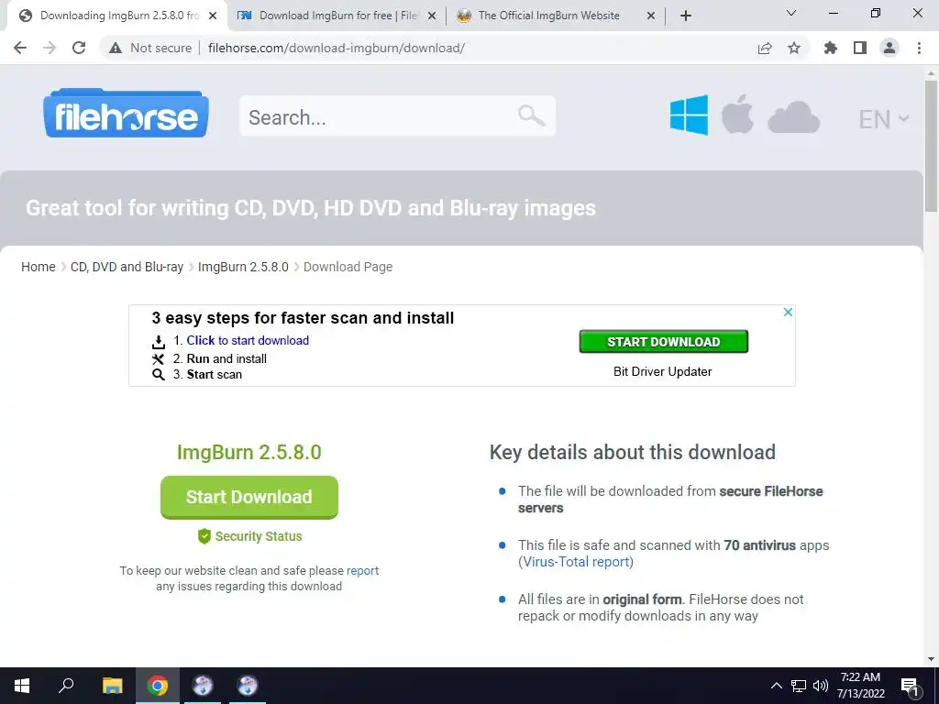The height and width of the screenshot is (704, 939).
Task: Open Chrome's three-dot menu
Action: [x=919, y=48]
